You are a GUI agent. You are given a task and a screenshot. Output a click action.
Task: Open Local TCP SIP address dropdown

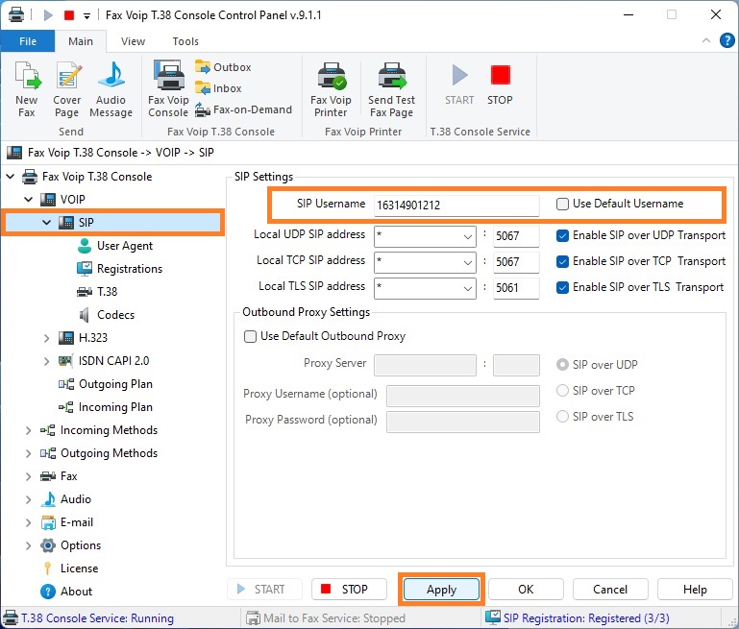(468, 262)
